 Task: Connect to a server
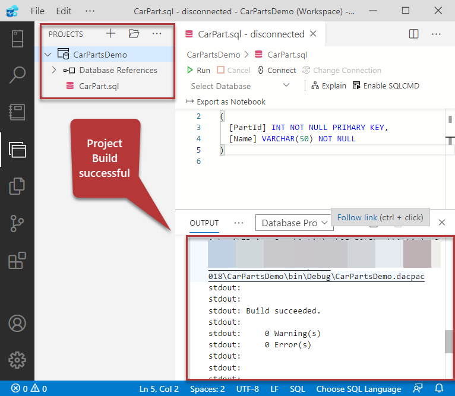(277, 70)
